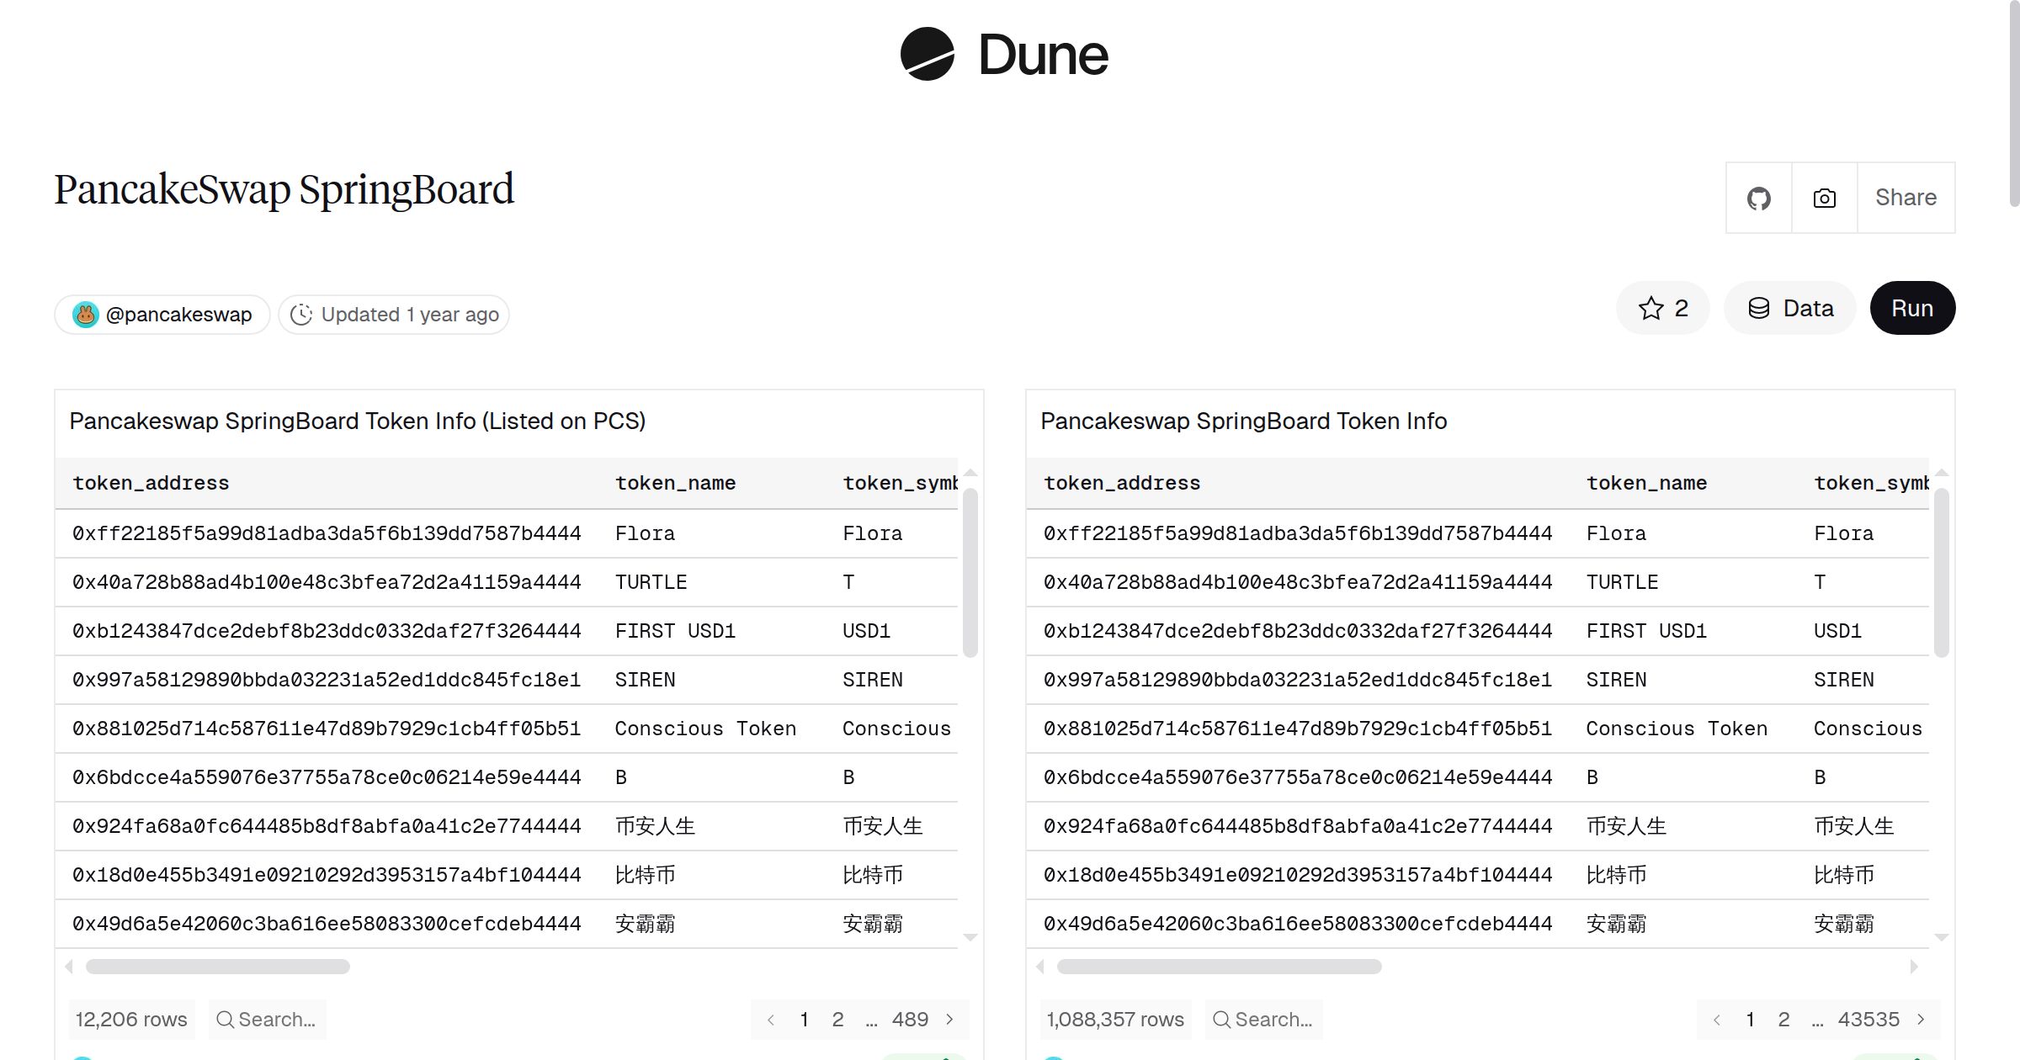The image size is (2020, 1060).
Task: Open the @pancakeswap profile link
Action: [x=178, y=313]
